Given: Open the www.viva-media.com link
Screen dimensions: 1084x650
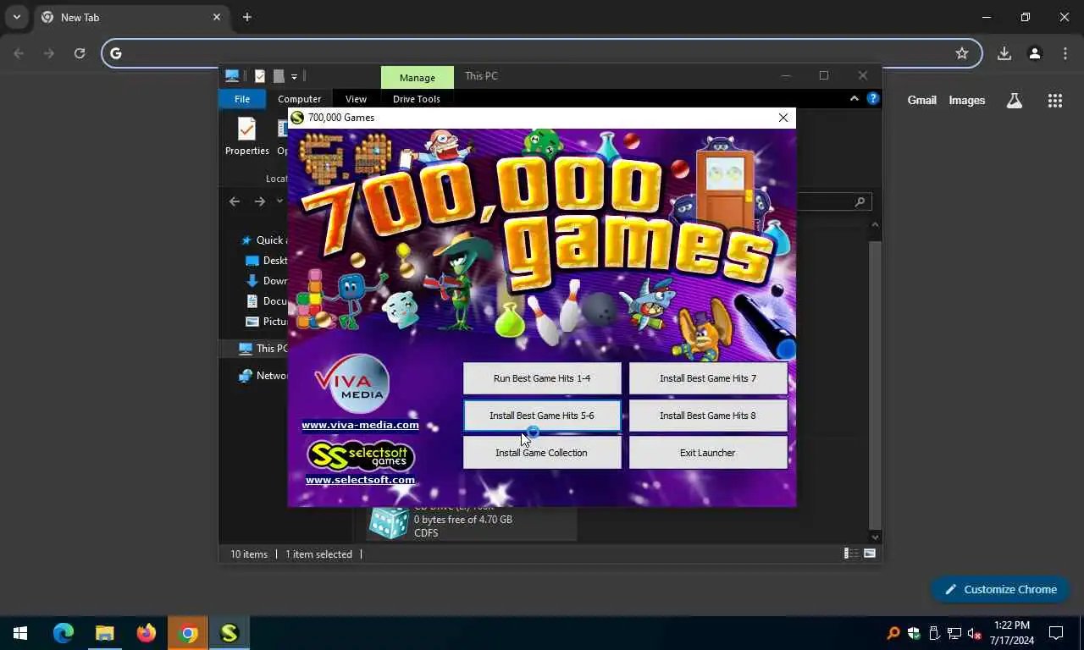Looking at the screenshot, I should pyautogui.click(x=360, y=425).
